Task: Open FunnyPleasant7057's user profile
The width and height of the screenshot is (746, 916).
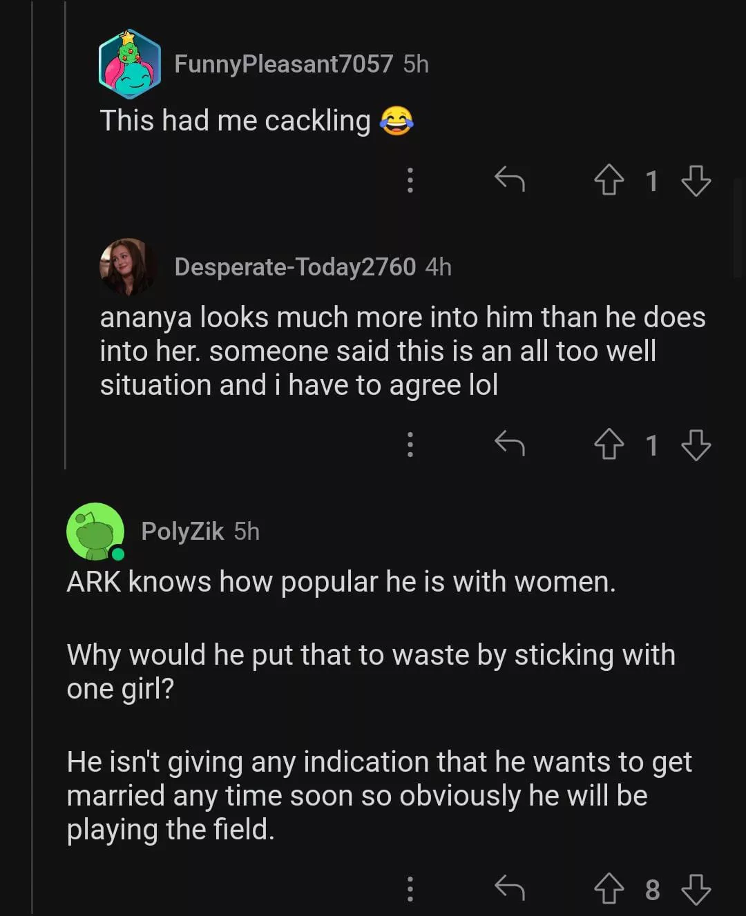Action: pyautogui.click(x=283, y=64)
